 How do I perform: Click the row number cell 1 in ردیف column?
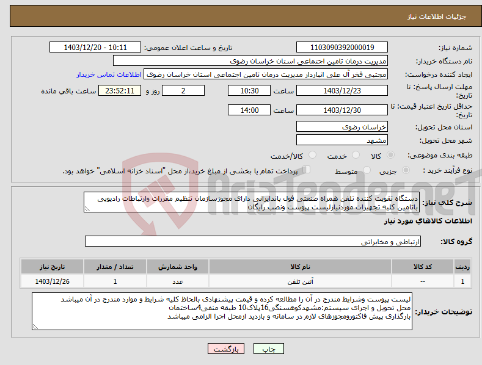point(462,281)
